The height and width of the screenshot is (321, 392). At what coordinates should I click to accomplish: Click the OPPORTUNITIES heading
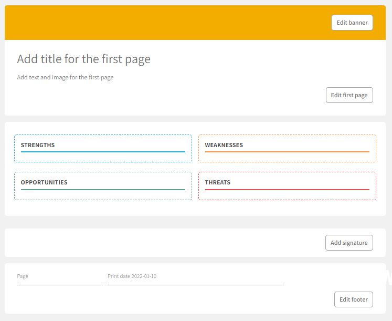[44, 182]
